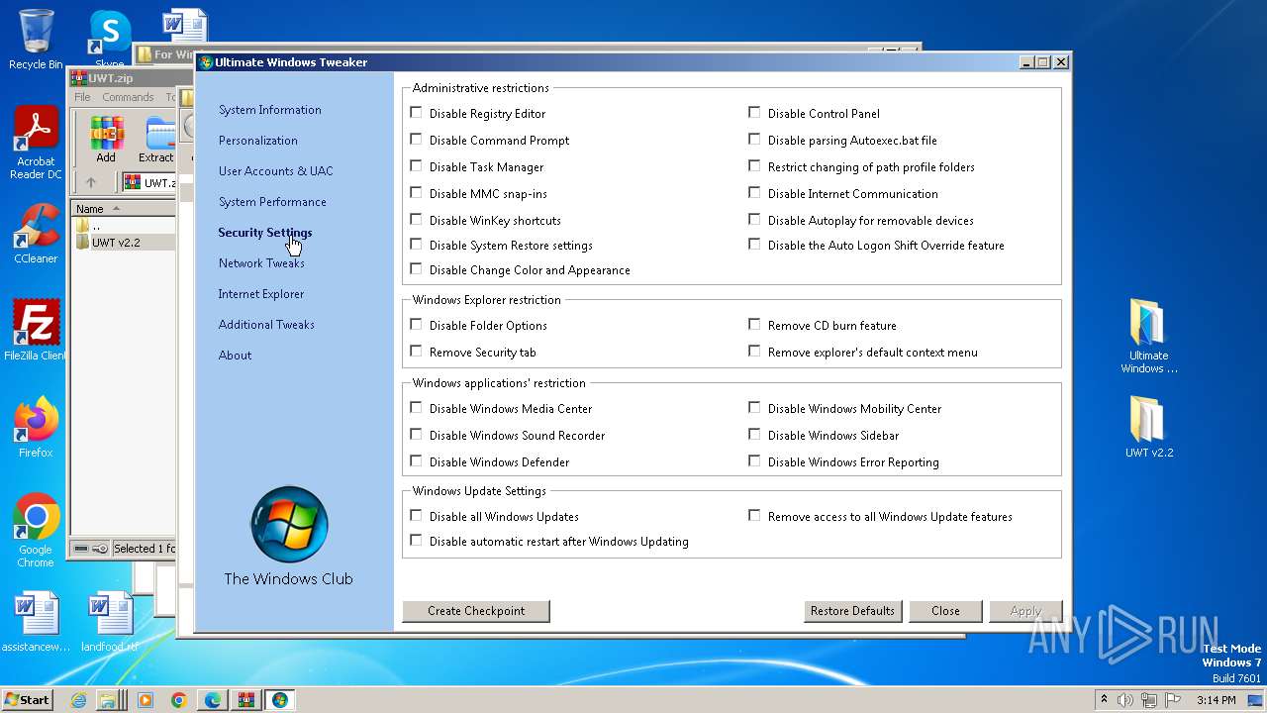The height and width of the screenshot is (713, 1267).
Task: Open Commands menu in WinRAR window
Action: (128, 97)
